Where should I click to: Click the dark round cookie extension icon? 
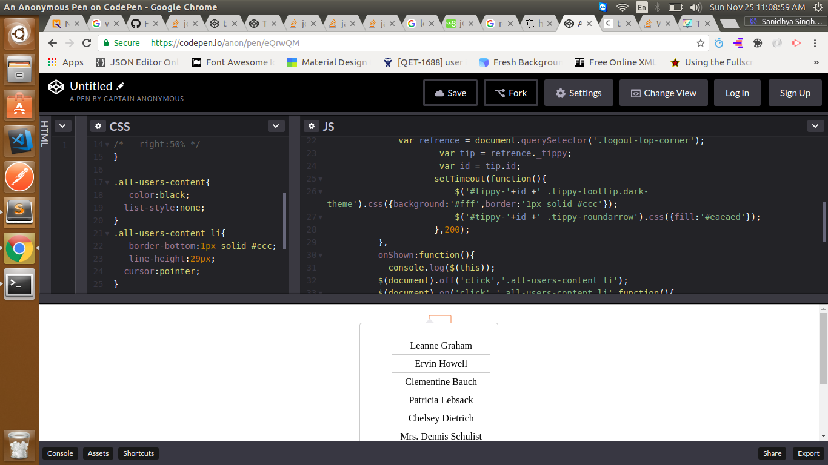point(758,43)
